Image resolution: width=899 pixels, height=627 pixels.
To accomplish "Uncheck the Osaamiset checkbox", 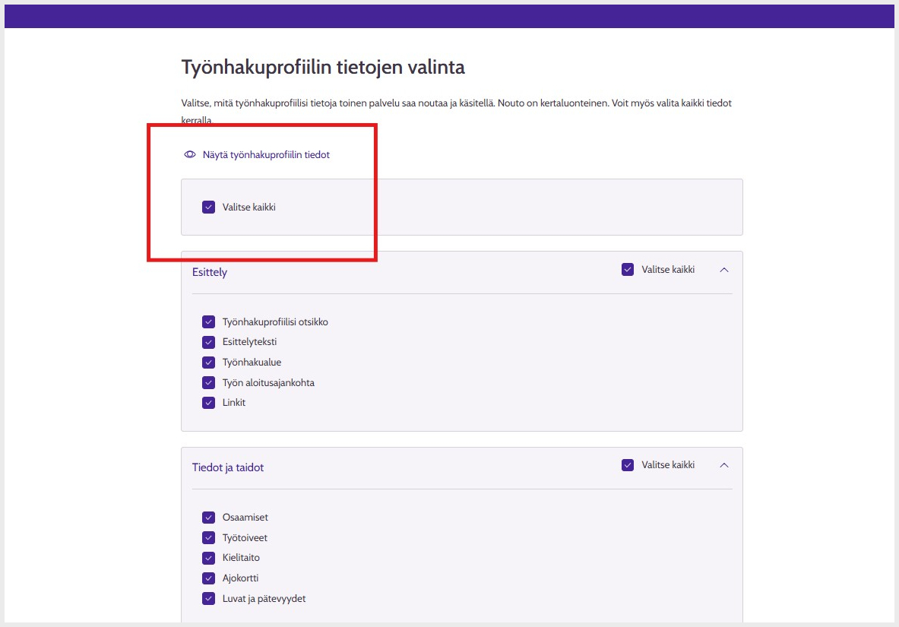I will point(209,518).
